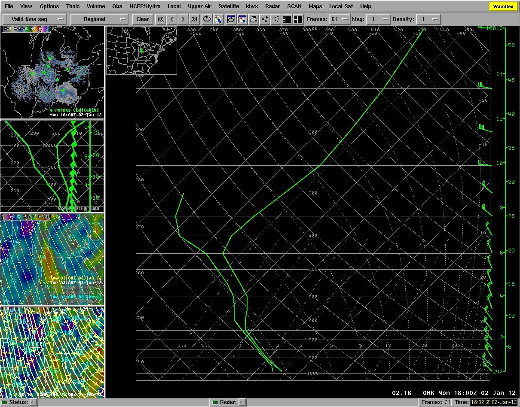Jump to the last frame
Image resolution: width=520 pixels, height=407 pixels.
pyautogui.click(x=194, y=19)
